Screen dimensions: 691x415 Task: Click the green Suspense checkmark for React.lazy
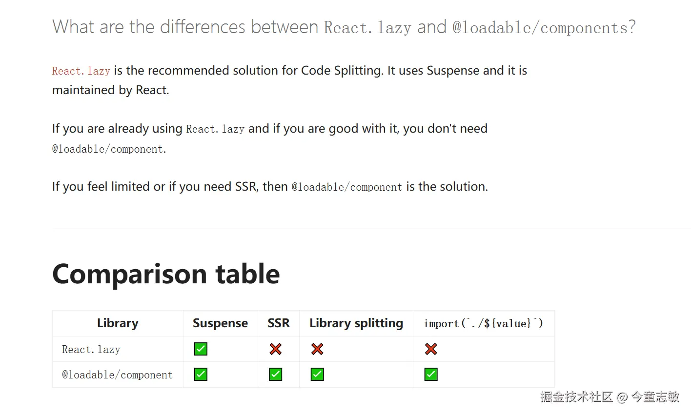click(x=201, y=349)
